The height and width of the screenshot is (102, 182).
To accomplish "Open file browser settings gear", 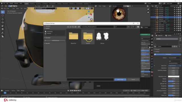I will (x=138, y=27).
